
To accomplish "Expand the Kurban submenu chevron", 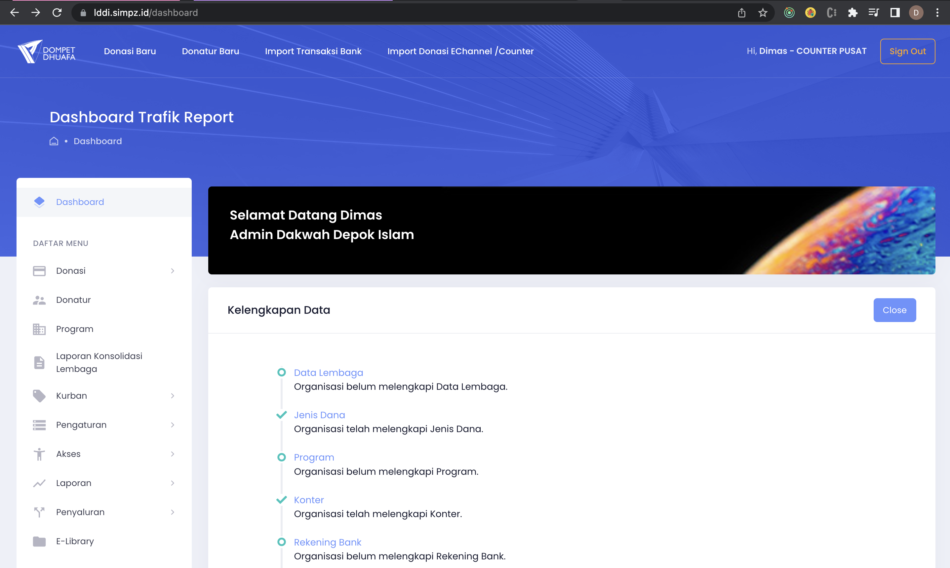I will pyautogui.click(x=173, y=396).
